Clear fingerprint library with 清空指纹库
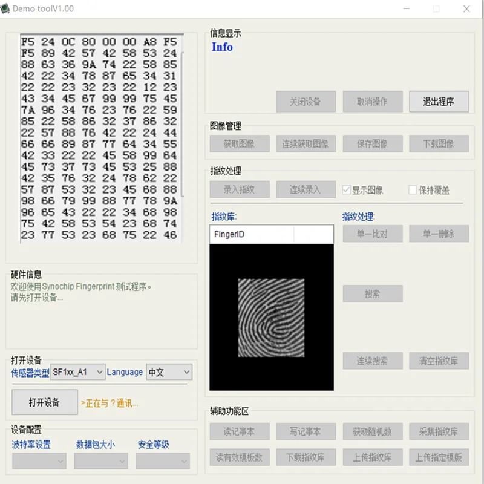The image size is (484, 484). pos(439,361)
